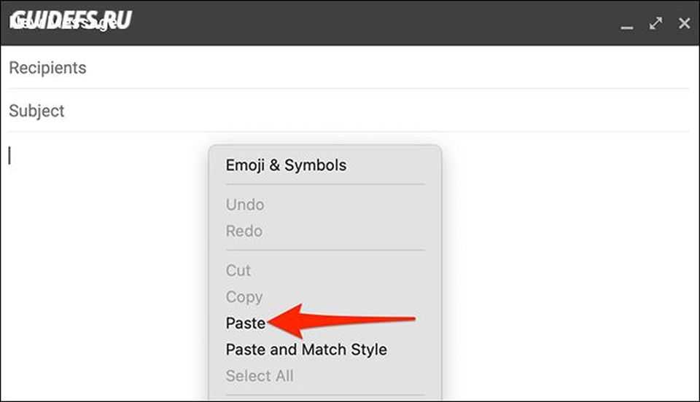Minimize the New Message compose window
The width and height of the screenshot is (700, 402).
[x=626, y=25]
